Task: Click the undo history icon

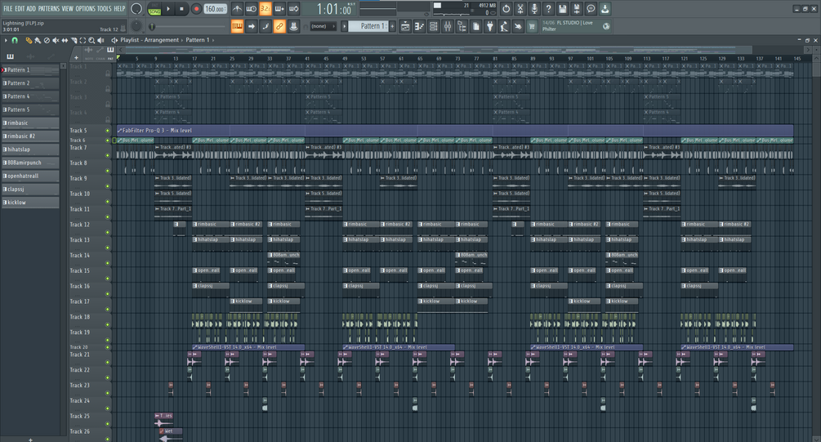Action: point(506,9)
